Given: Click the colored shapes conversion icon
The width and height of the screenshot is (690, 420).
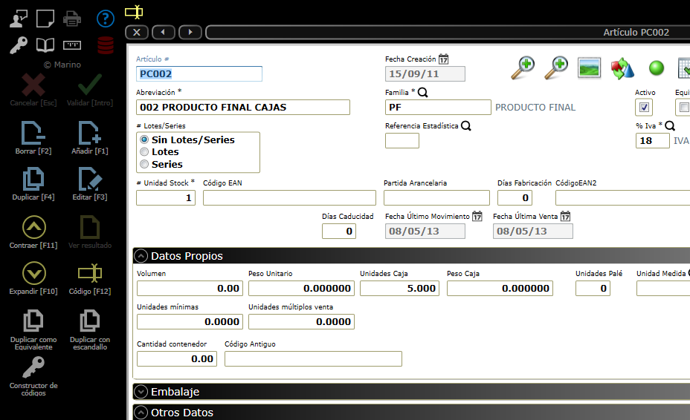Looking at the screenshot, I should pyautogui.click(x=622, y=68).
